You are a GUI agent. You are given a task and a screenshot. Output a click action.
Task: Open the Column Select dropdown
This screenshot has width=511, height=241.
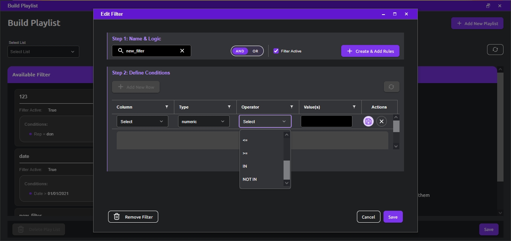coord(143,121)
